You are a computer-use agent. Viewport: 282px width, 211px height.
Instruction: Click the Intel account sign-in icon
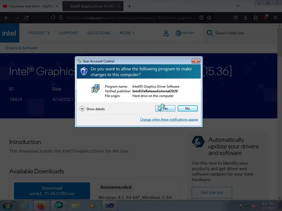click(166, 33)
